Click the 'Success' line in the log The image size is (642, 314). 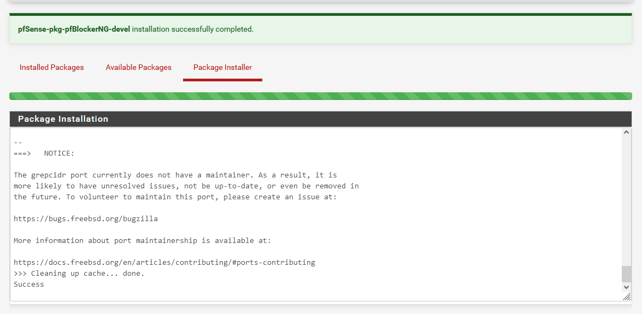(28, 284)
